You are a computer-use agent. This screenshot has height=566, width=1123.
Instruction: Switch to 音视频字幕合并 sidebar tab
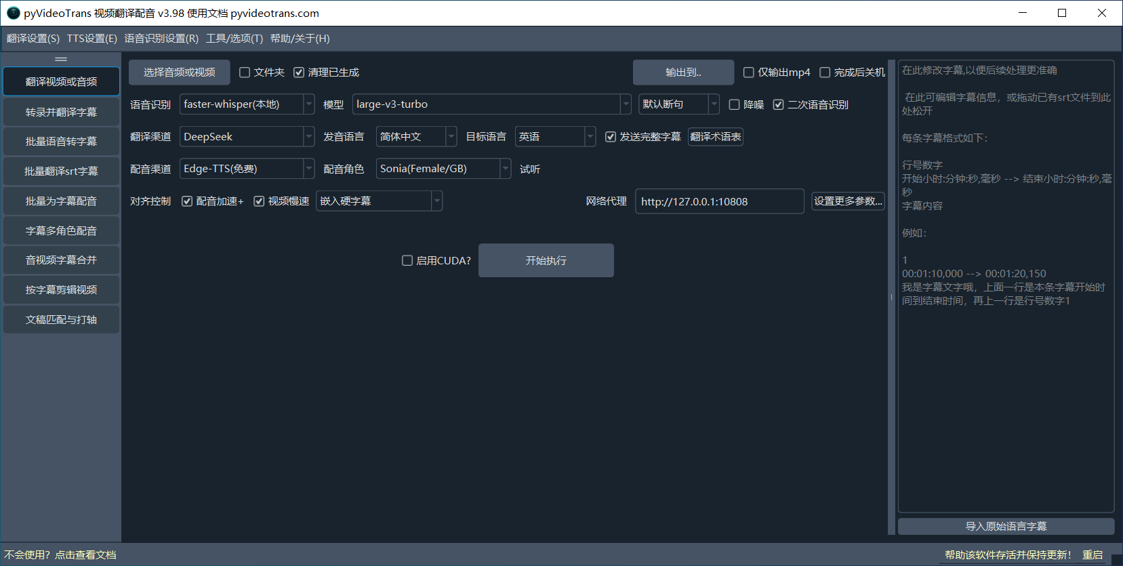coord(61,260)
